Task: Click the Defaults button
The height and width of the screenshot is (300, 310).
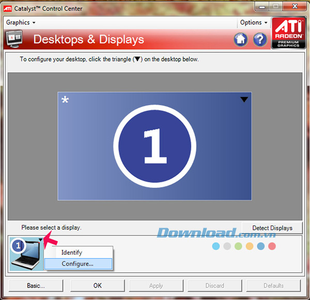Action: (x=274, y=286)
